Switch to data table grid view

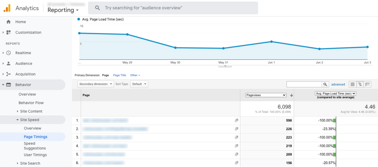coord(352,84)
